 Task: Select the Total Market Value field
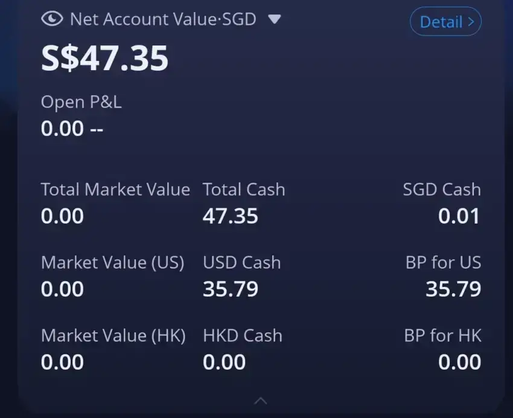(x=115, y=203)
